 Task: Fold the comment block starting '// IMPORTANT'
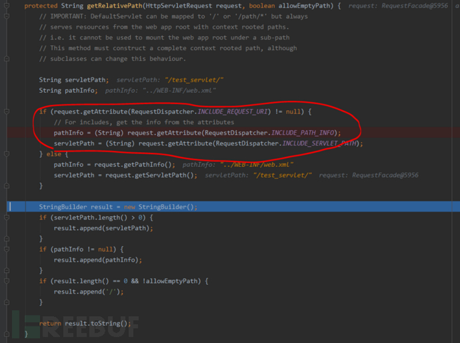point(7,16)
